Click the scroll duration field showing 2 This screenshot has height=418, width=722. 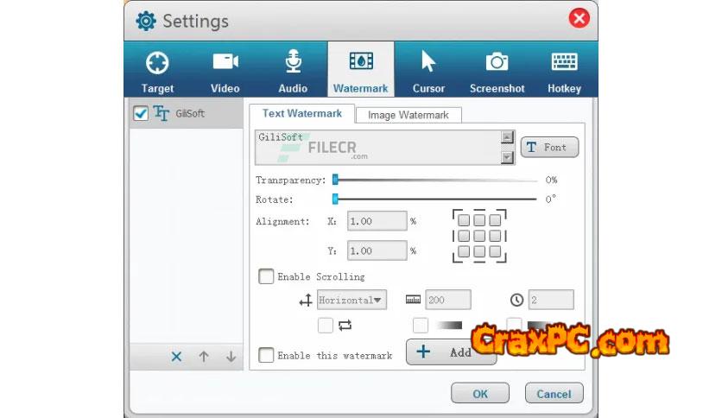coord(551,301)
